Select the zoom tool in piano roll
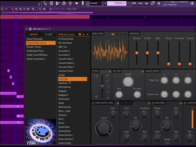The height and width of the screenshot is (147, 196). click(40, 9)
